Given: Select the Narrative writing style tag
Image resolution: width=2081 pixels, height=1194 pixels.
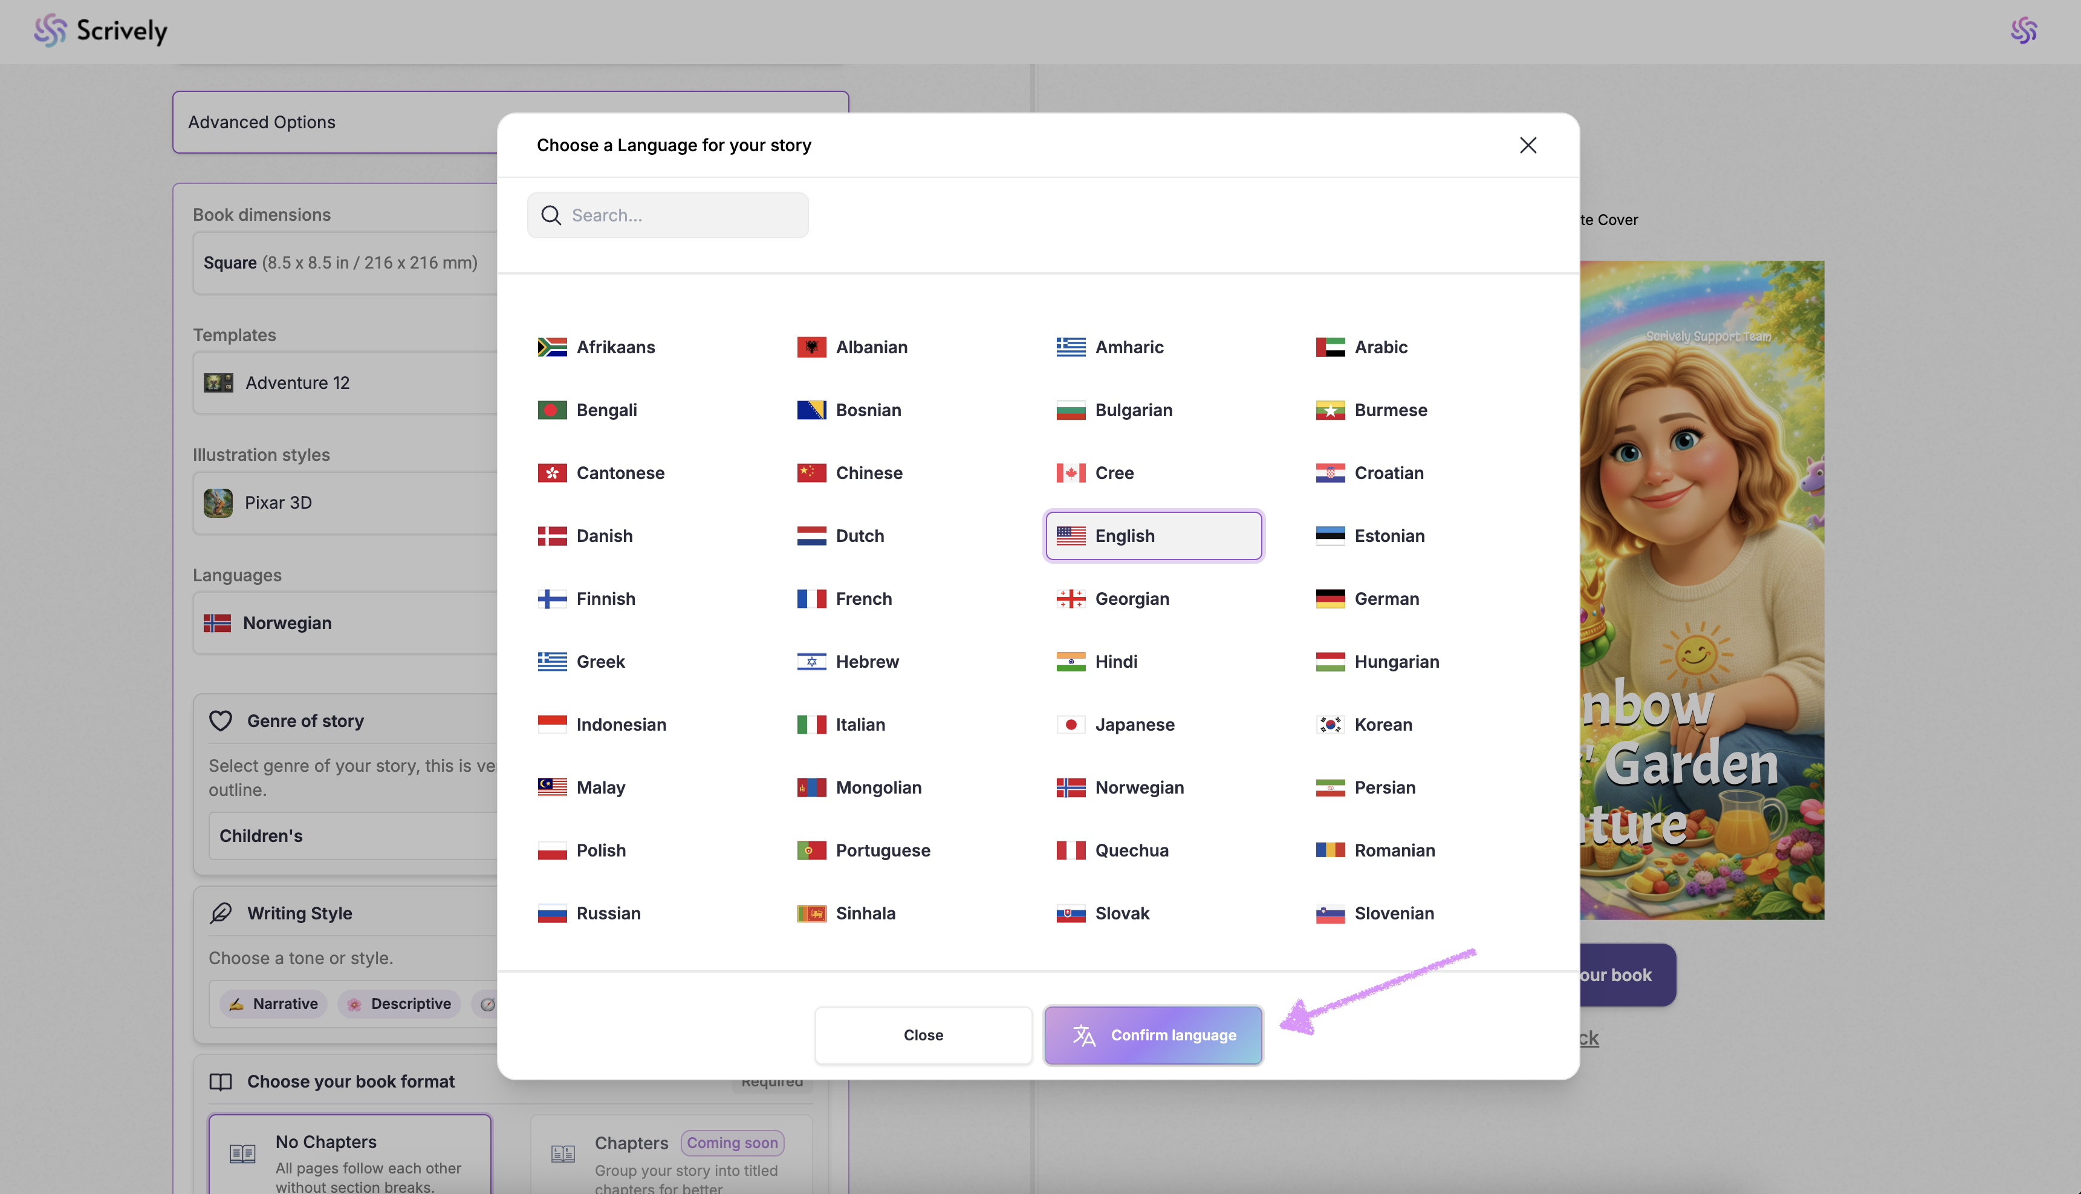Looking at the screenshot, I should click(274, 1003).
